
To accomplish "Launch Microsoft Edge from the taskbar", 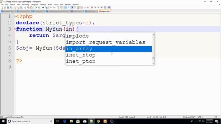I will coord(65,121).
